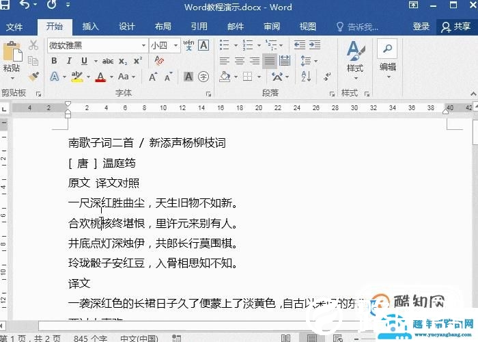Switch to the Review 审阅 tab

pos(272,27)
